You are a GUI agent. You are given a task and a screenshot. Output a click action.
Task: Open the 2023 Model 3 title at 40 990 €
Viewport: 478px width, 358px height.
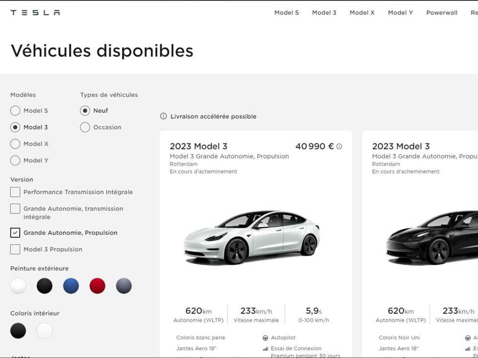click(198, 146)
